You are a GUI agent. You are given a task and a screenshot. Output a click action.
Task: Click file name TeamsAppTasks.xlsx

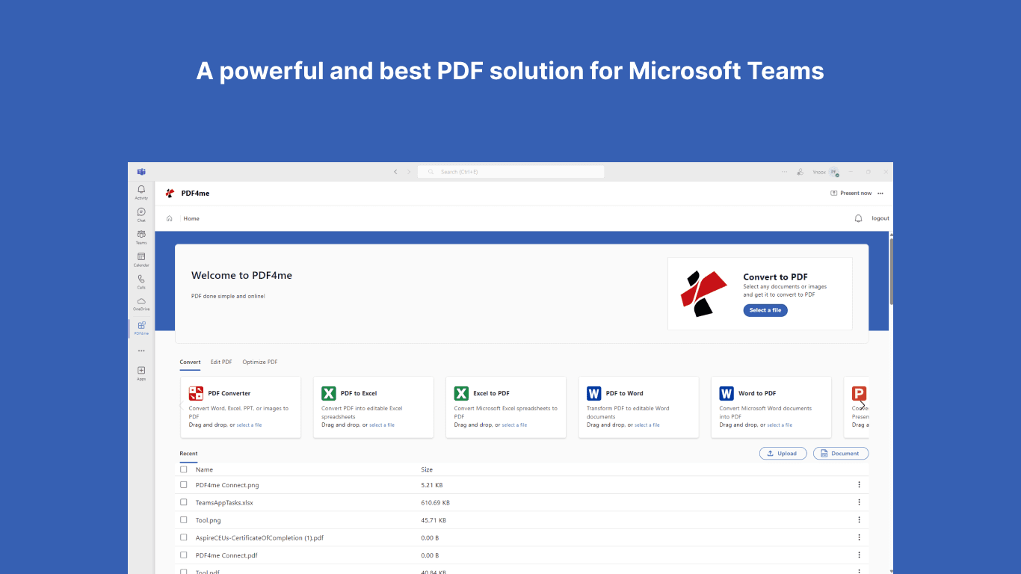point(224,502)
